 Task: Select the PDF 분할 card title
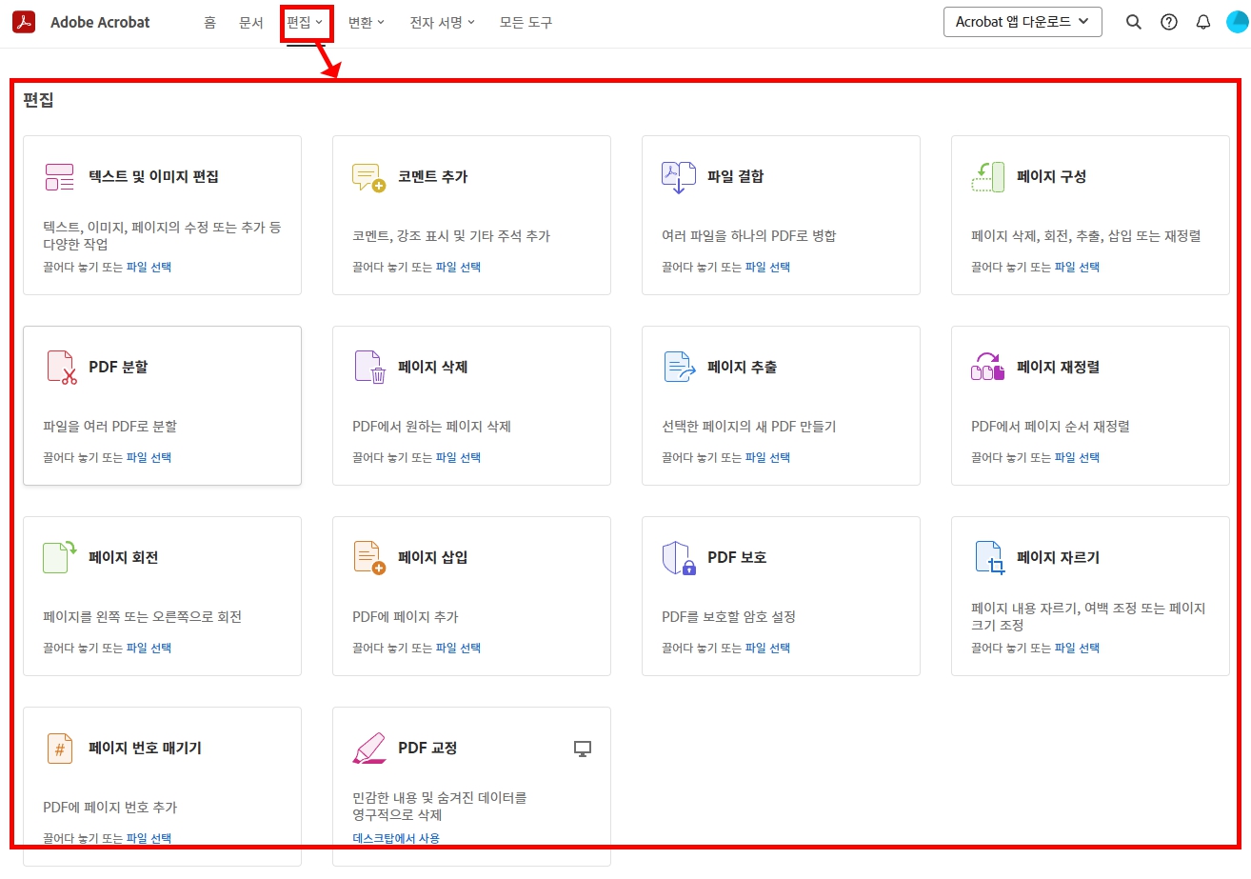[118, 367]
